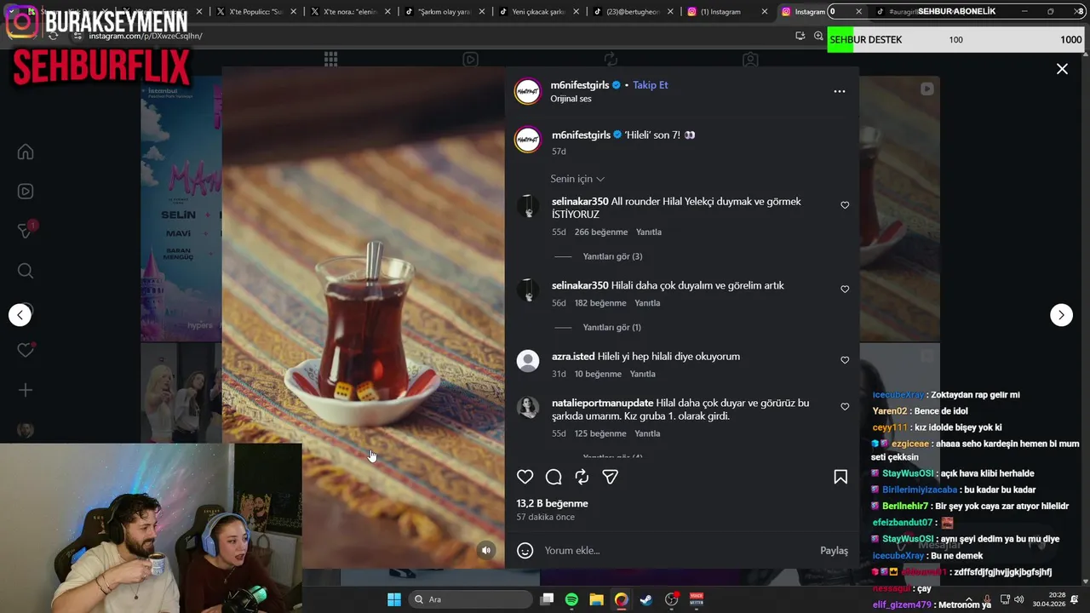Like natalieportmanupdate's comment
1090x613 pixels.
point(845,407)
